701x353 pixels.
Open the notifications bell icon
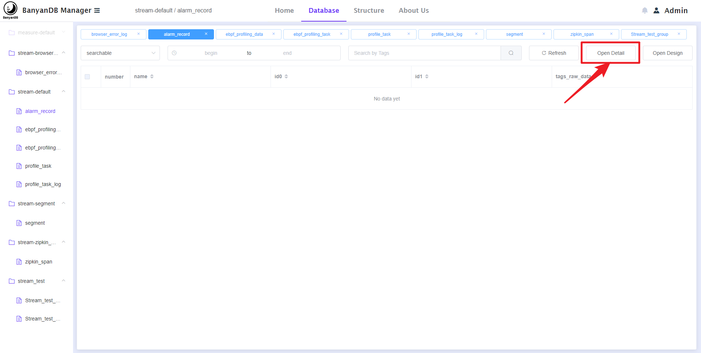tap(645, 11)
